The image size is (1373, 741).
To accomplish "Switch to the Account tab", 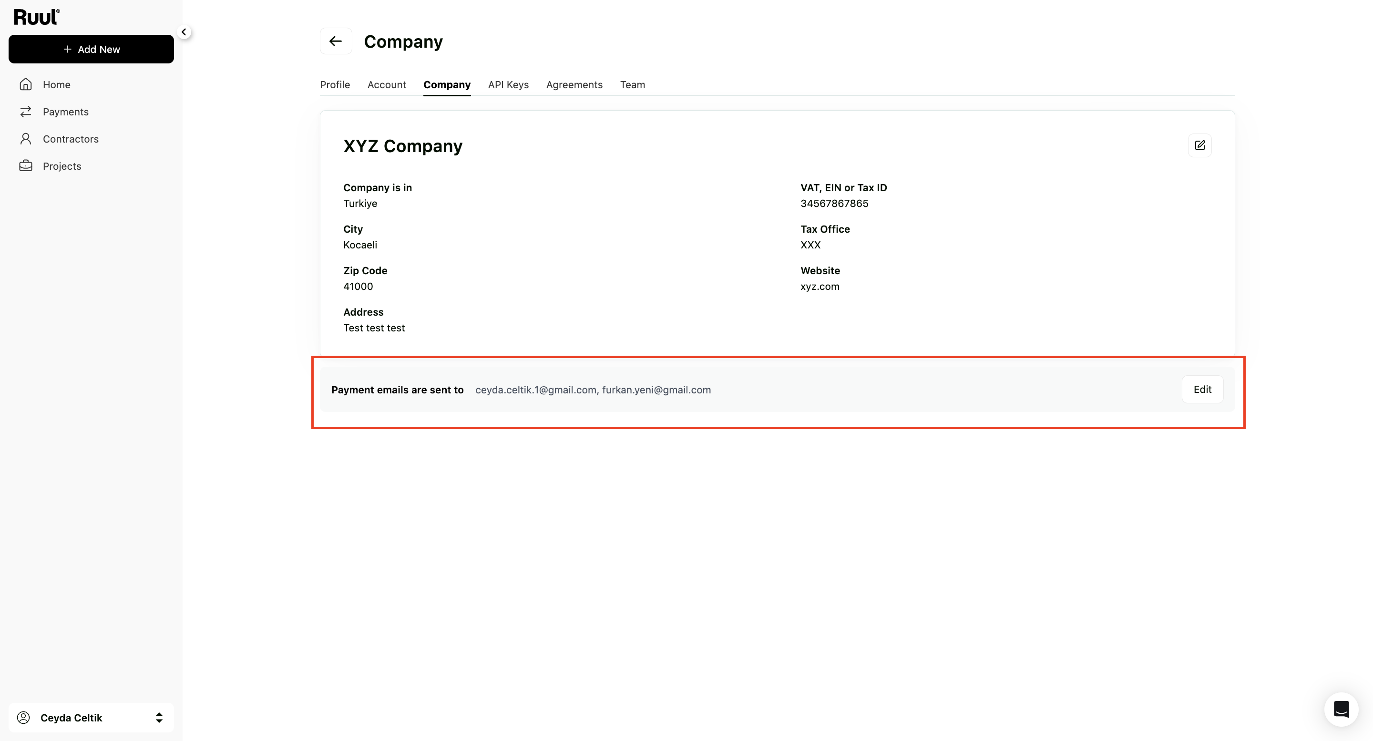I will (387, 85).
